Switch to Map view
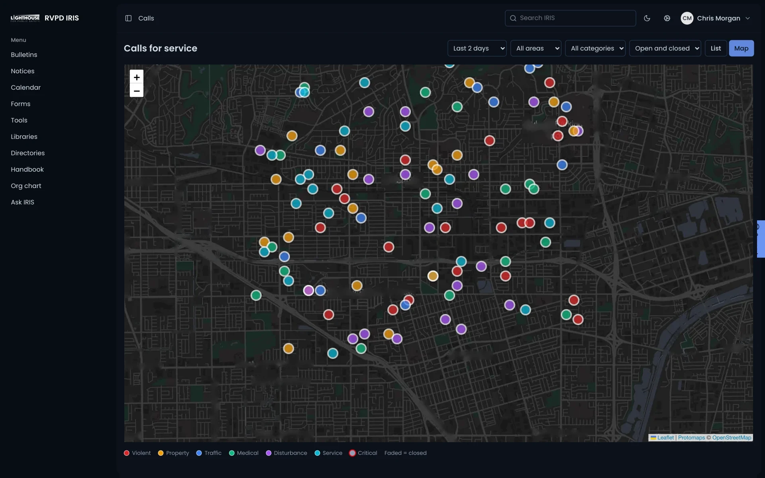Viewport: 765px width, 478px height. point(741,48)
